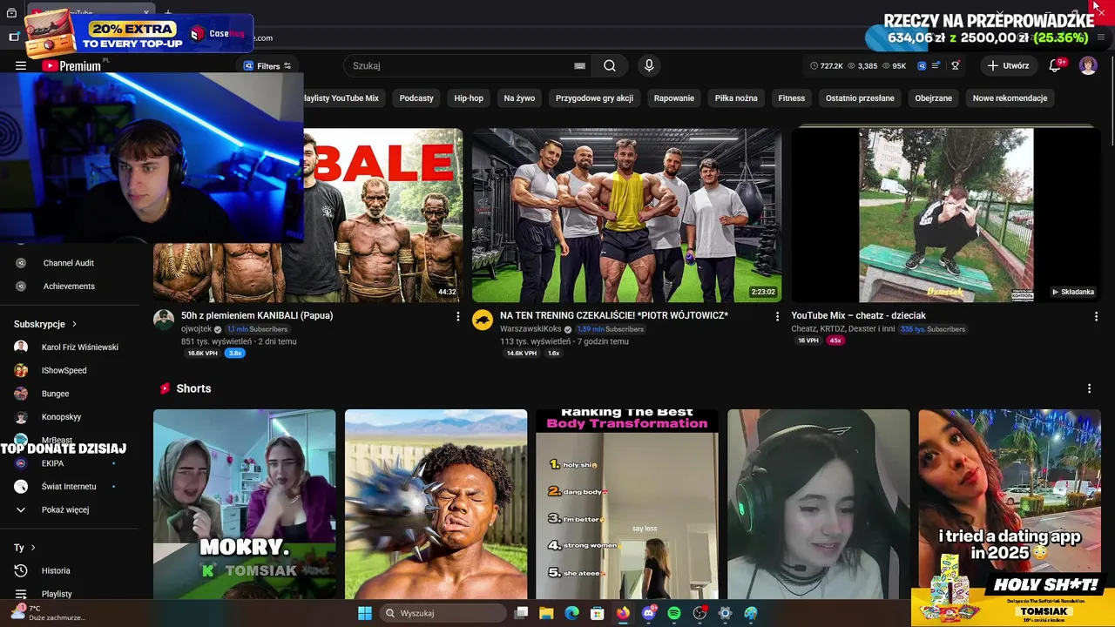Image resolution: width=1115 pixels, height=627 pixels.
Task: Select the Piłka nożna filter chip
Action: click(x=736, y=98)
